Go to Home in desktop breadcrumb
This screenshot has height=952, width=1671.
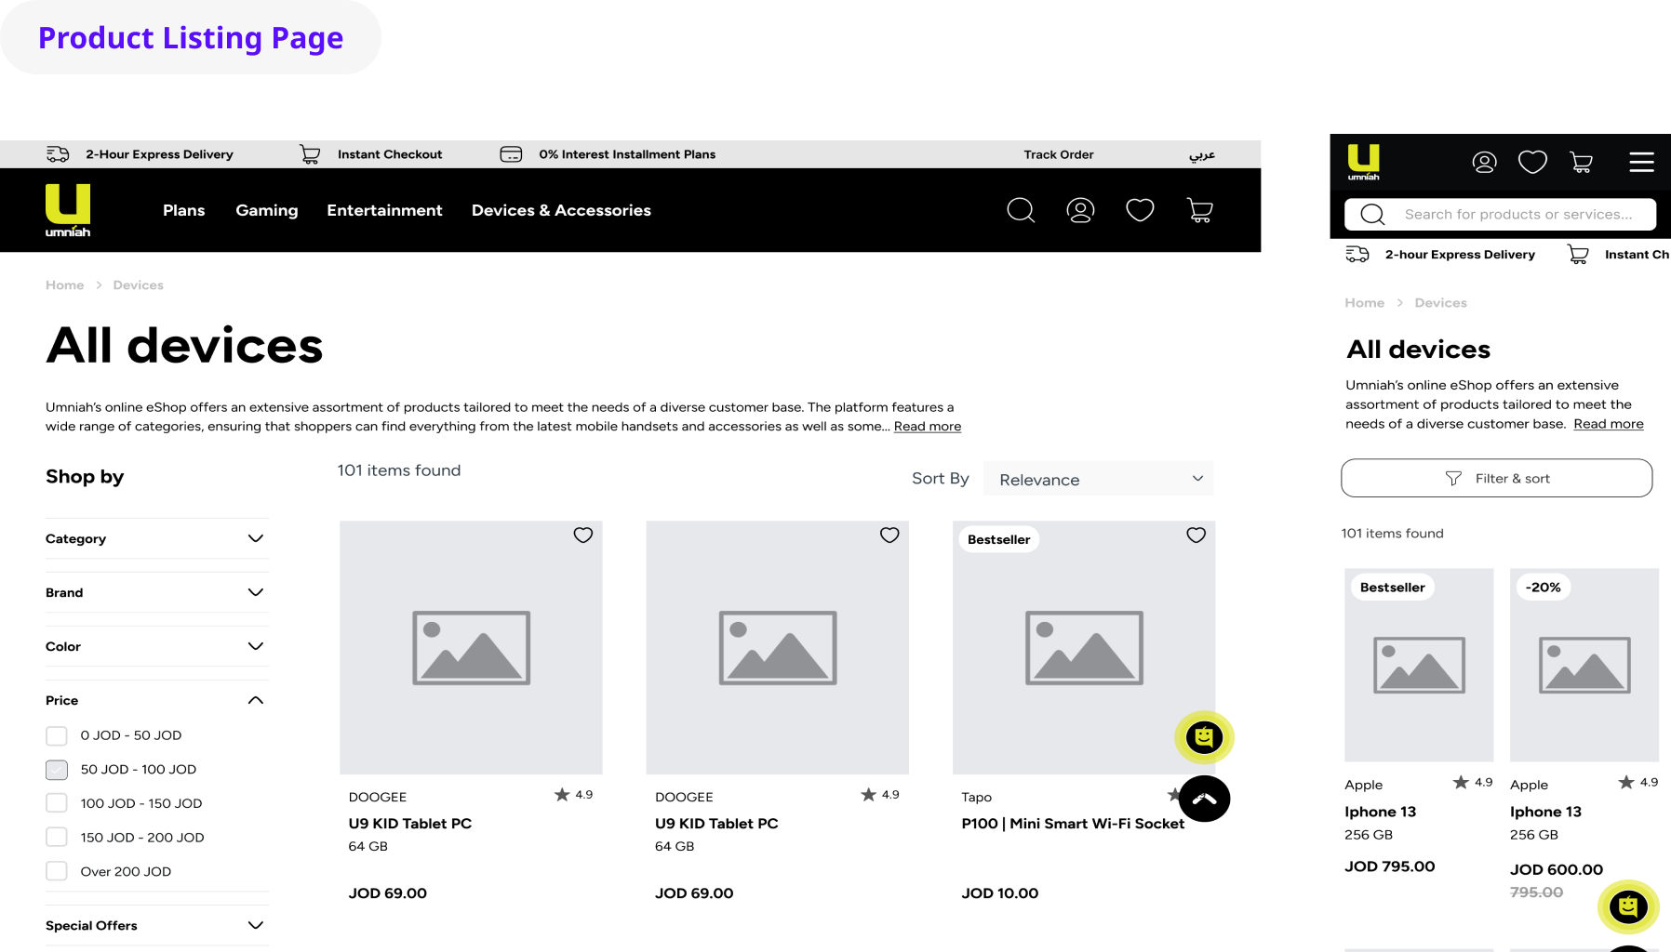click(65, 285)
